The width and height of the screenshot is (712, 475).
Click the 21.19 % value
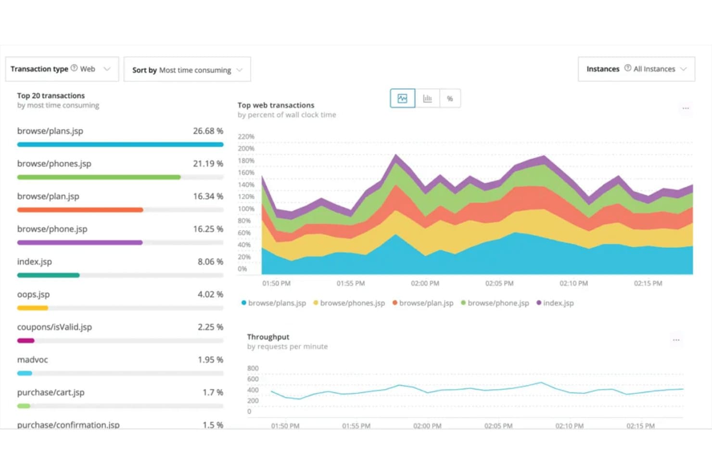pos(208,164)
